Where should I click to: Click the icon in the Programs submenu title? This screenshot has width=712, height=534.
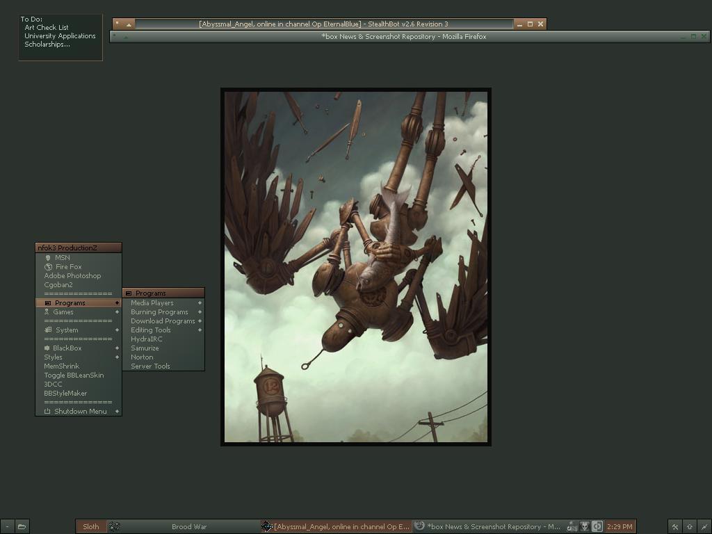(129, 293)
